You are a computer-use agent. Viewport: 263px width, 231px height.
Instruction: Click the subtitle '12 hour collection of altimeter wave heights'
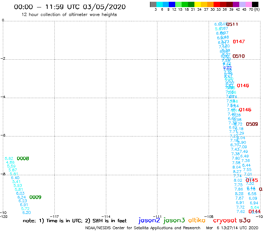[x=69, y=15]
